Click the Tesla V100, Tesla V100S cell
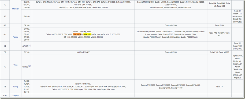 219,52
